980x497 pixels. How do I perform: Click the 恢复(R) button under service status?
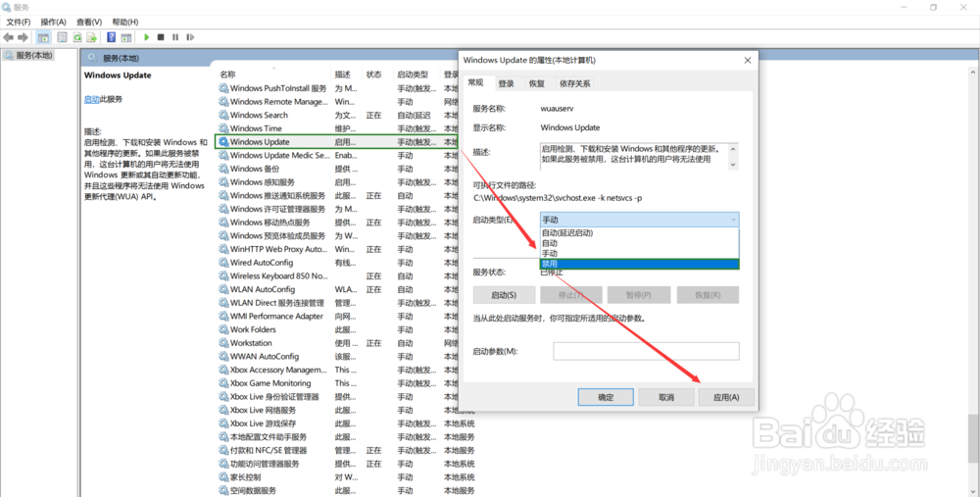(708, 295)
